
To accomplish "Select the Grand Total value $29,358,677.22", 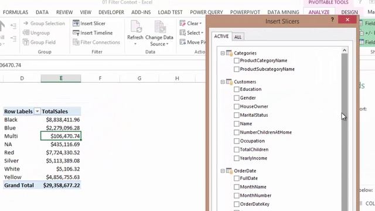I will pyautogui.click(x=61, y=185).
